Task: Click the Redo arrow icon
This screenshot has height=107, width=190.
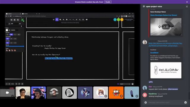Action: click(19, 84)
